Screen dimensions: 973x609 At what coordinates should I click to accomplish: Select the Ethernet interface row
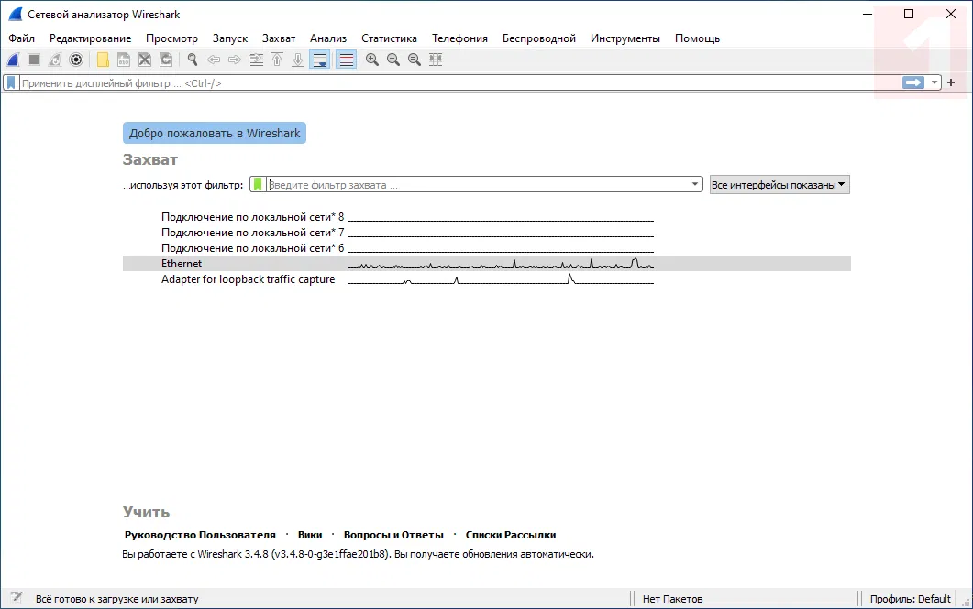(486, 264)
